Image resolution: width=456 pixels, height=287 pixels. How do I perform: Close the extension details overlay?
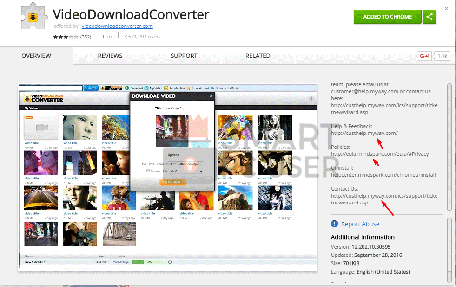(446, 9)
